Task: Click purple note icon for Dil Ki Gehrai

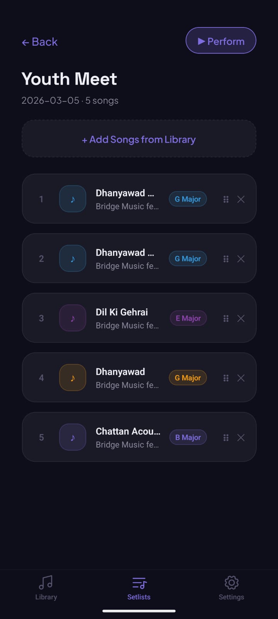Action: pyautogui.click(x=73, y=318)
